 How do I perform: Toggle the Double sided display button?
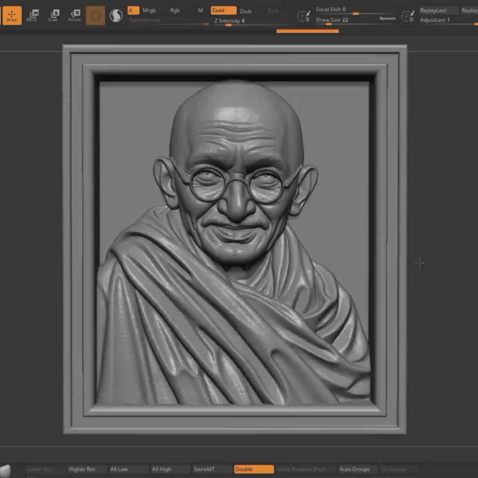[x=254, y=469]
